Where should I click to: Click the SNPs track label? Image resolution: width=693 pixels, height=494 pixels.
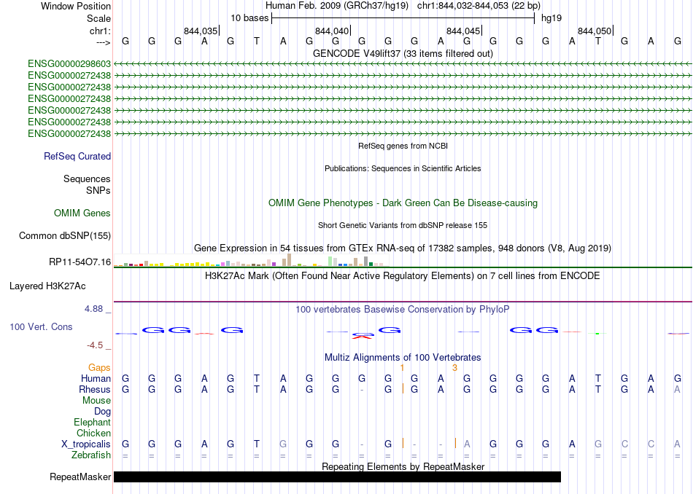pos(98,191)
